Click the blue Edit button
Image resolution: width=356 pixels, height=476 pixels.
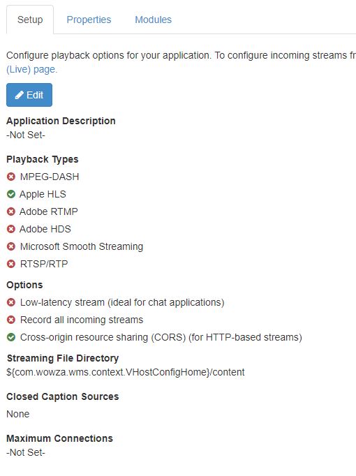click(29, 95)
